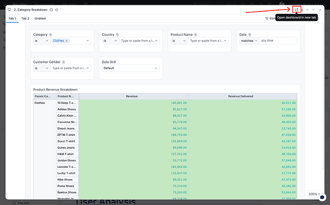
Task: Close the dashboard modal with X icon
Action: [320, 10]
